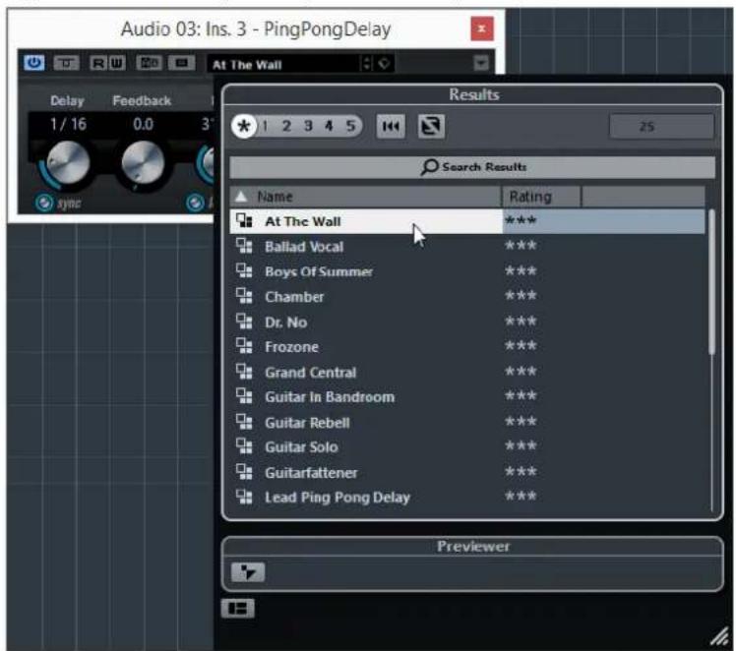736x651 pixels.
Task: Enable Write automation (W) button
Action: 117,63
